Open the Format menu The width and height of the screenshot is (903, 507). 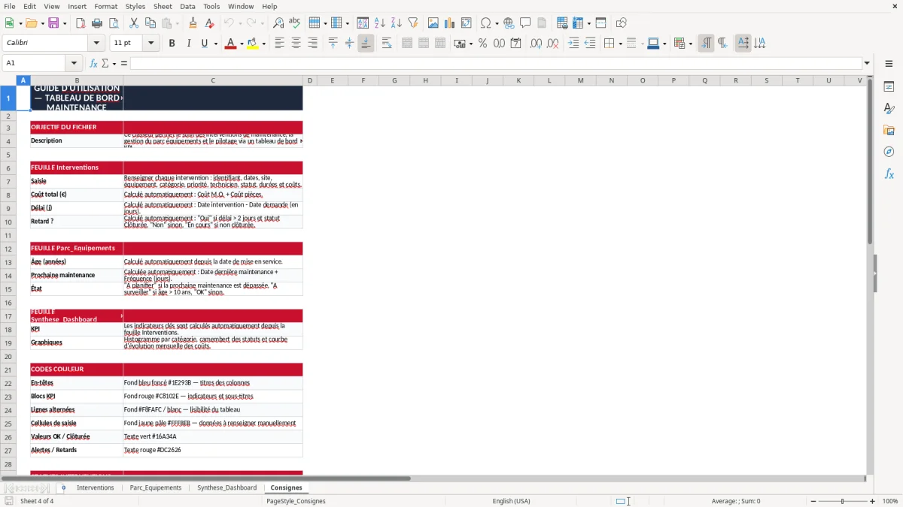(x=105, y=6)
